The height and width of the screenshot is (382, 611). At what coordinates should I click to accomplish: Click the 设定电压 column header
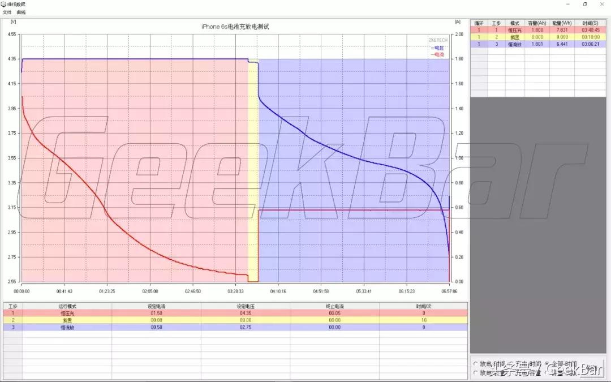point(244,306)
